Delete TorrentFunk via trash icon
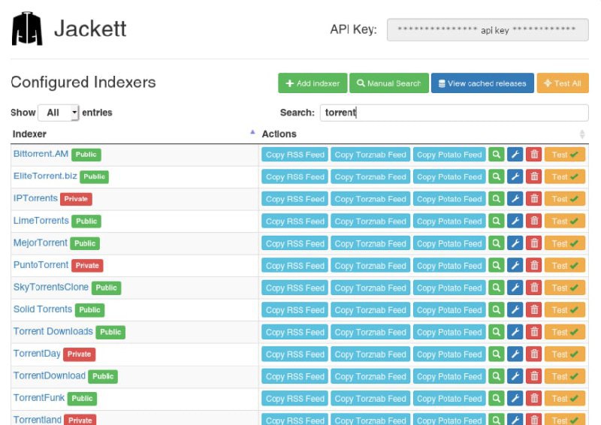The width and height of the screenshot is (601, 425). tap(534, 399)
